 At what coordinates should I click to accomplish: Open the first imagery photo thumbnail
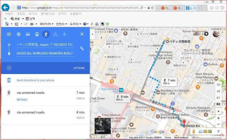point(201,131)
